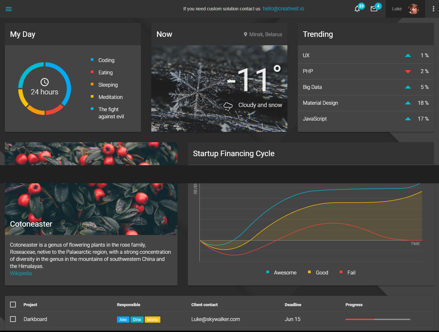This screenshot has width=439, height=332.
Task: Check the checkbox in the table header row
Action: (13, 304)
